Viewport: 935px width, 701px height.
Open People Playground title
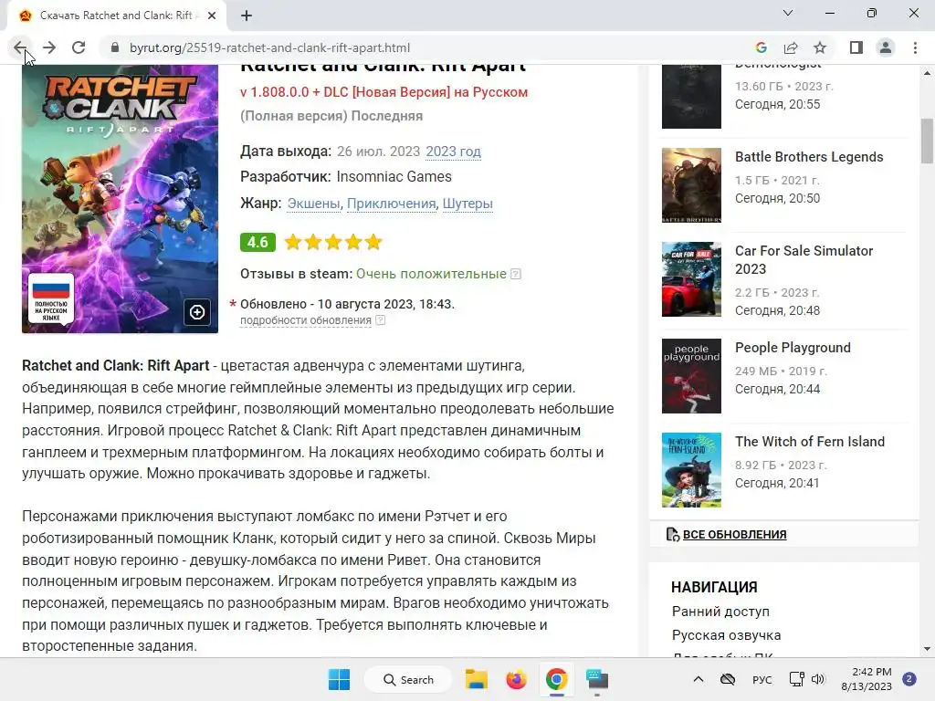793,348
